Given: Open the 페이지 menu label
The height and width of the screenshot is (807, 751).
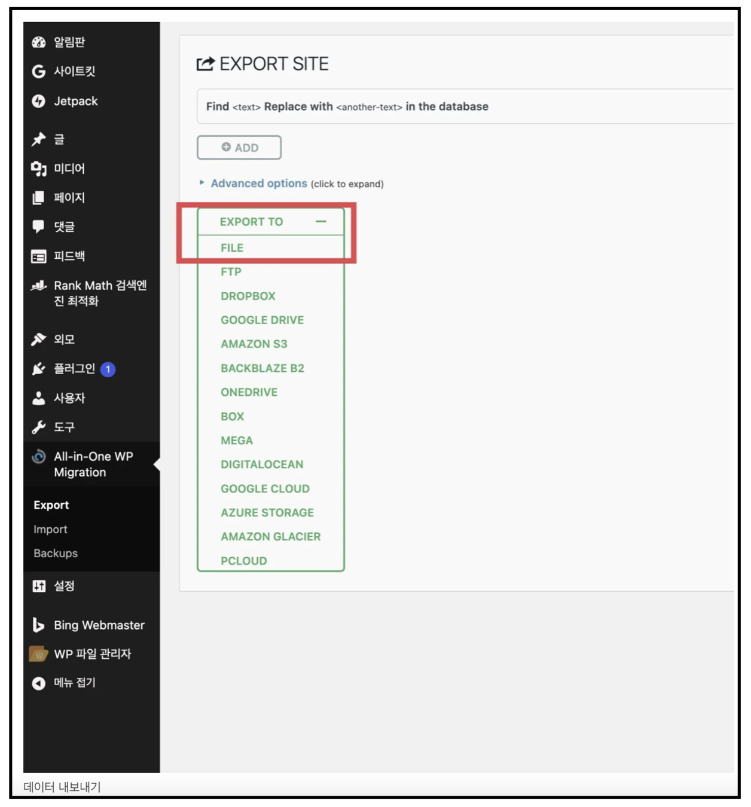Looking at the screenshot, I should [69, 198].
